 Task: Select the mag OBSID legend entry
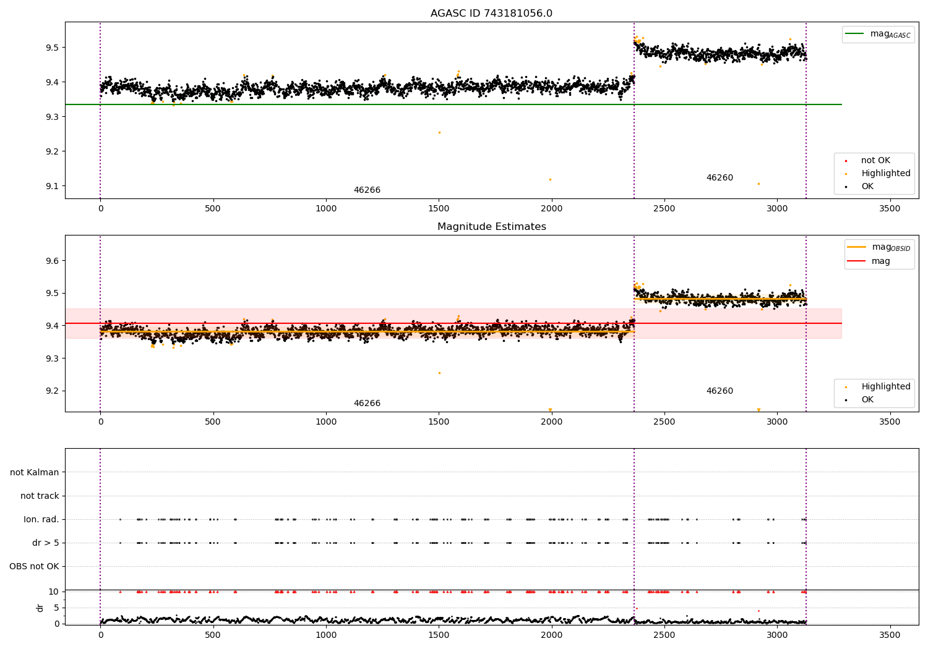coord(879,247)
